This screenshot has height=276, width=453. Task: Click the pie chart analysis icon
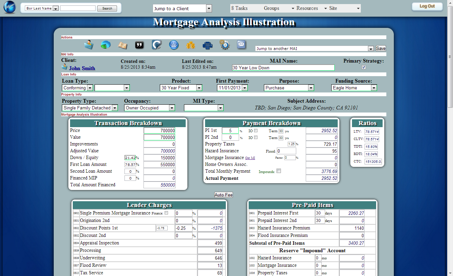(105, 45)
